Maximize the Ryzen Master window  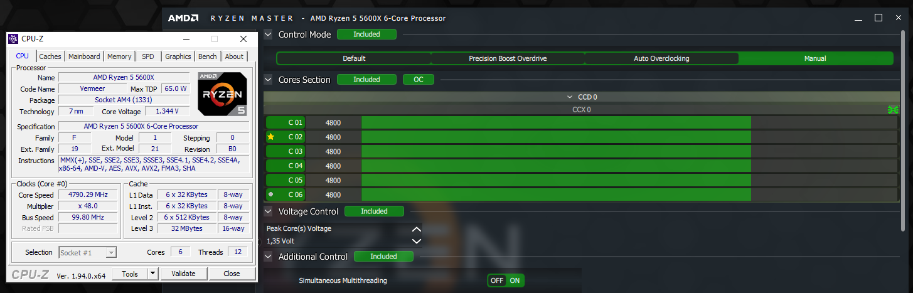[x=878, y=18]
